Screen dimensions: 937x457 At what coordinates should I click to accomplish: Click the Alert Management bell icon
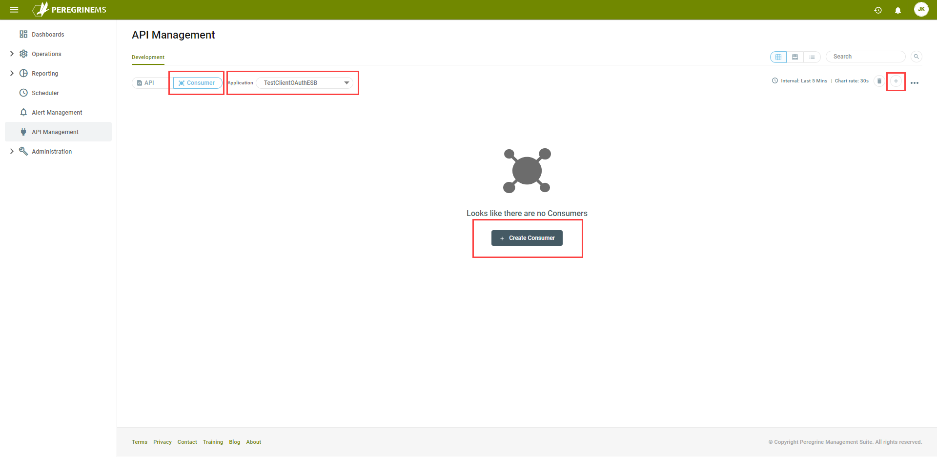point(23,112)
